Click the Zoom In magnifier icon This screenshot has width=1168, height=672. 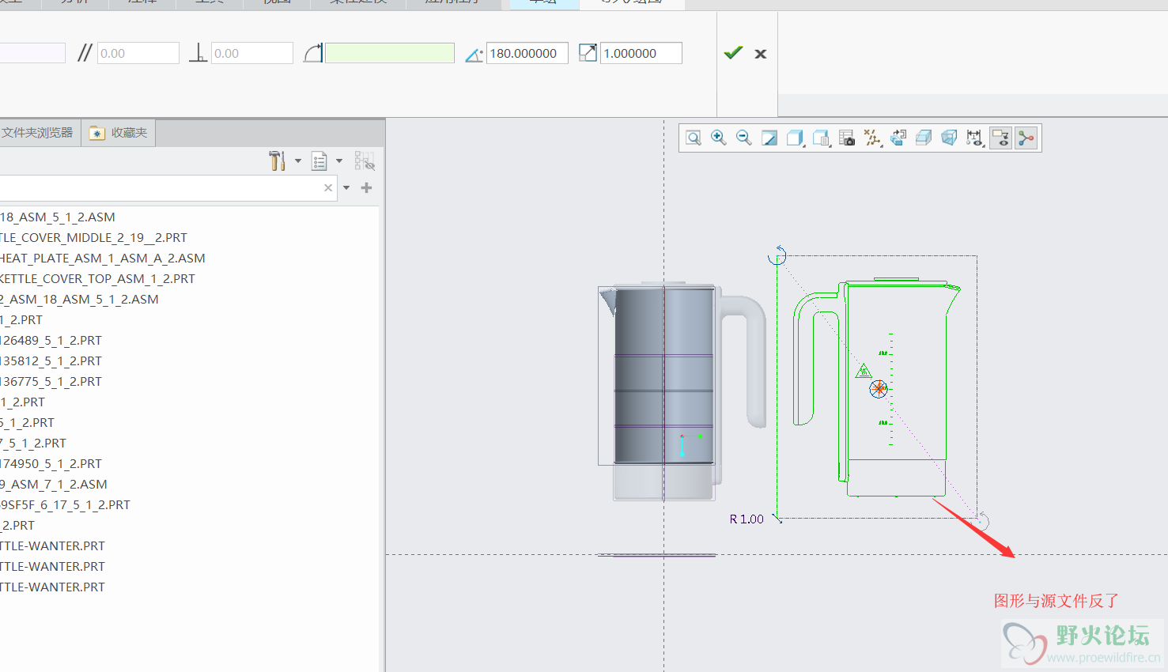(x=719, y=138)
